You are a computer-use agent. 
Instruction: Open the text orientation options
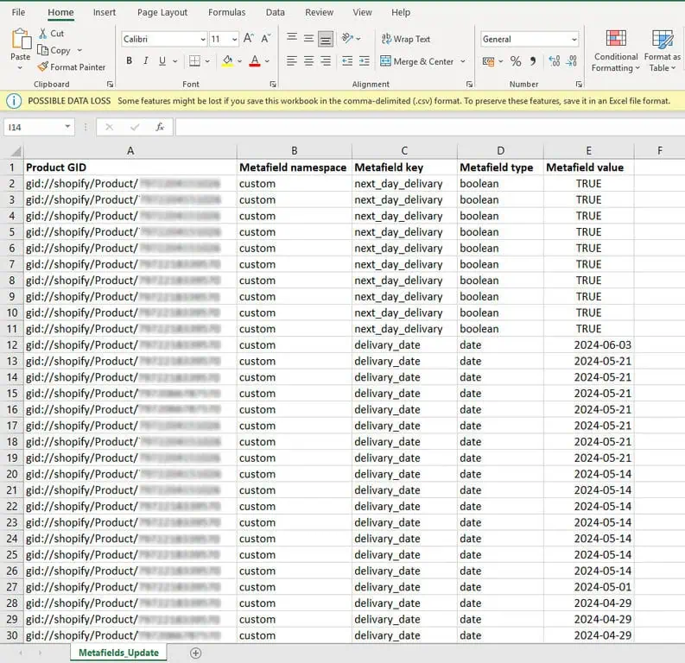click(351, 38)
